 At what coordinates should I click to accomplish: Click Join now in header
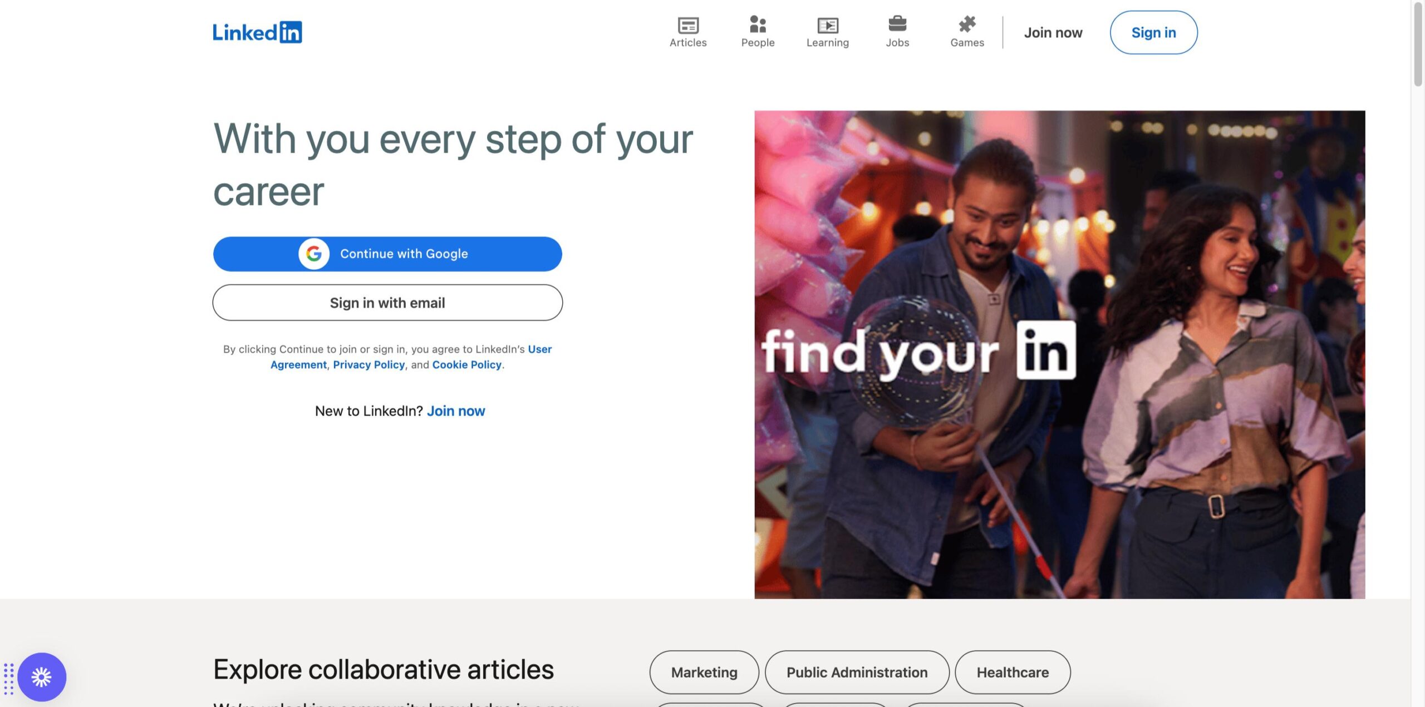point(1053,32)
